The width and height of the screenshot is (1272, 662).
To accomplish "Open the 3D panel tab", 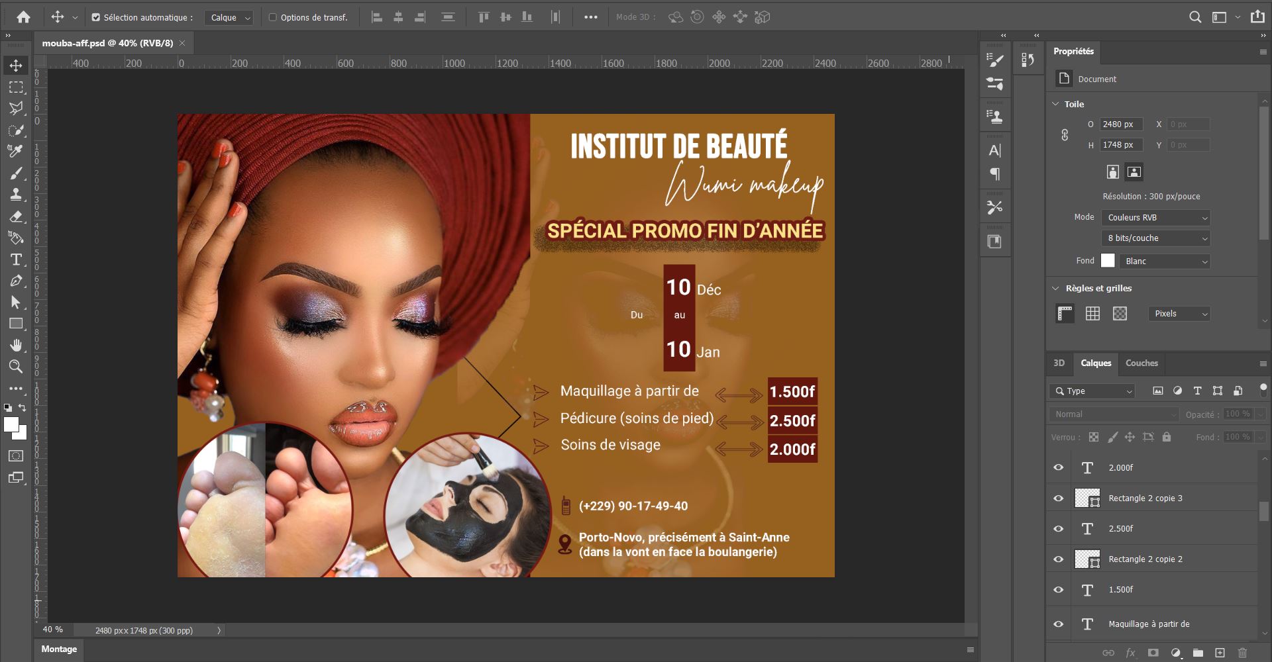I will click(x=1059, y=363).
